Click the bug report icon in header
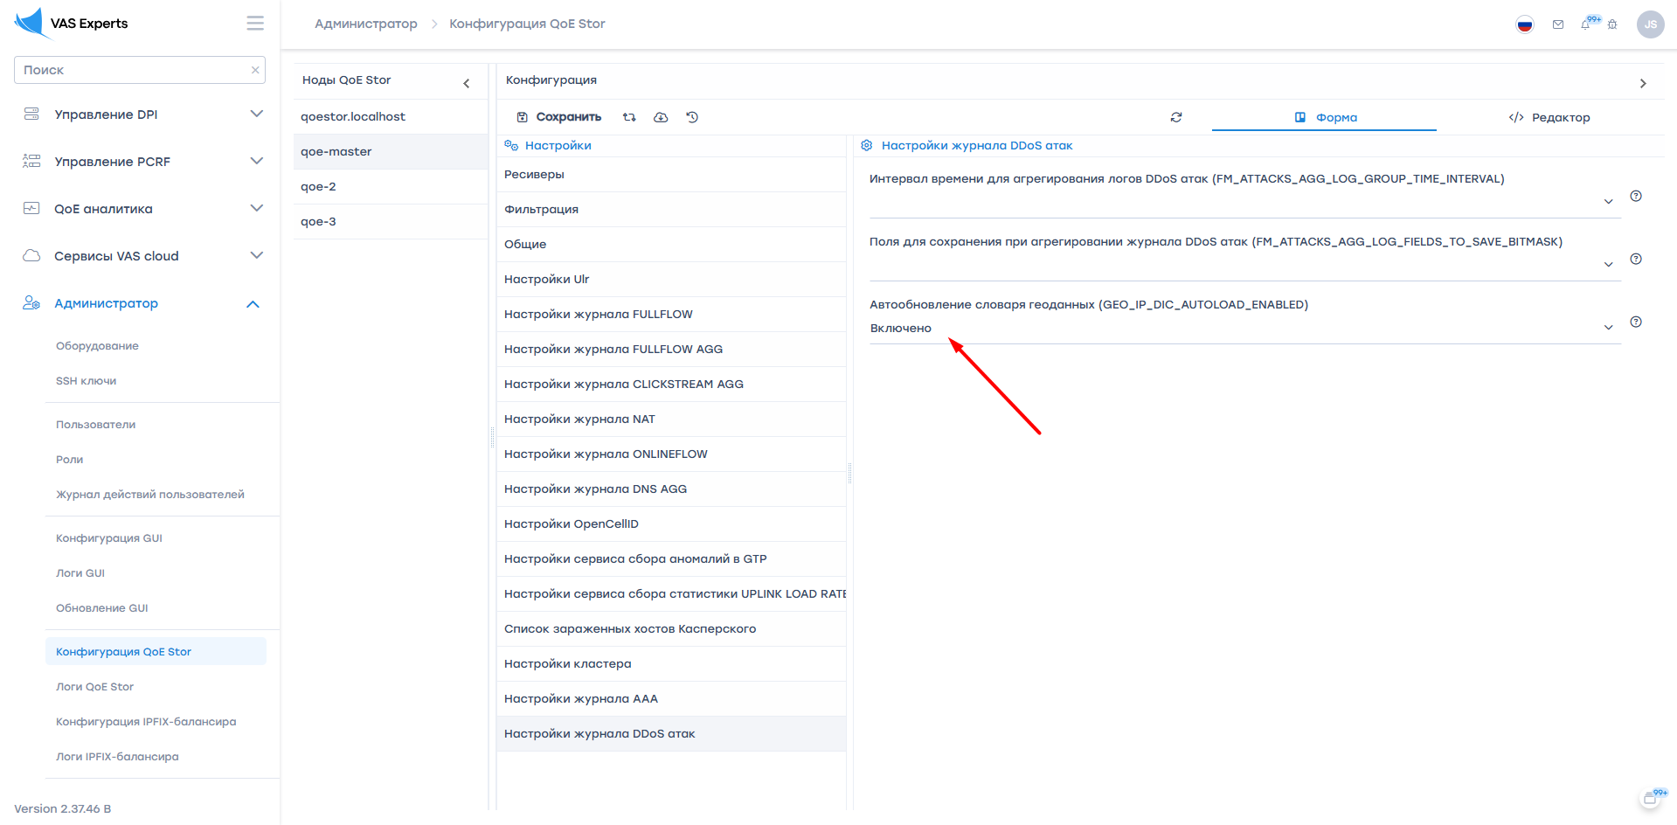Image resolution: width=1677 pixels, height=825 pixels. 1612,24
